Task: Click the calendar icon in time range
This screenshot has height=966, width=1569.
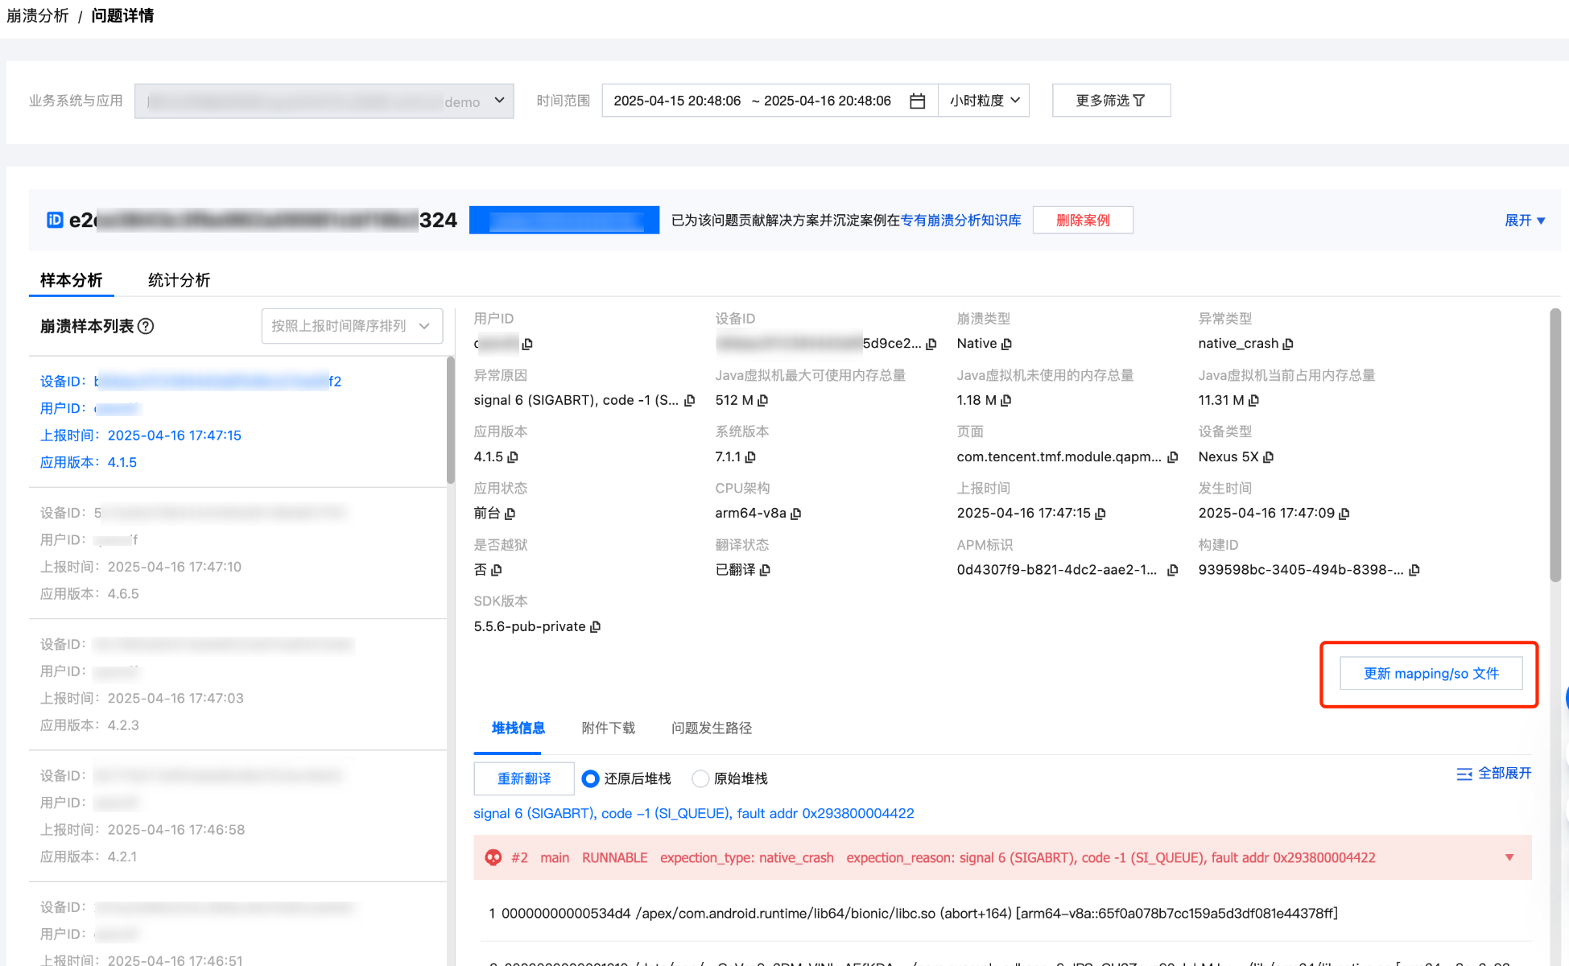Action: 917,101
